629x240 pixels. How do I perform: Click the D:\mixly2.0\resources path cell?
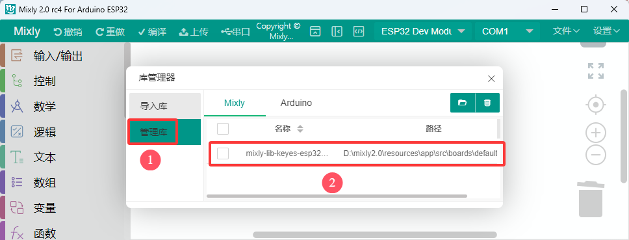point(420,153)
